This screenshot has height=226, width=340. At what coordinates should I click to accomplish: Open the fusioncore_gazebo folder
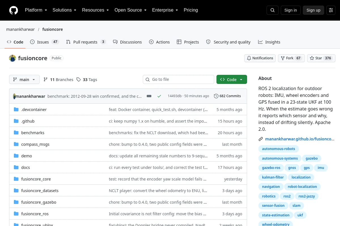point(39,202)
